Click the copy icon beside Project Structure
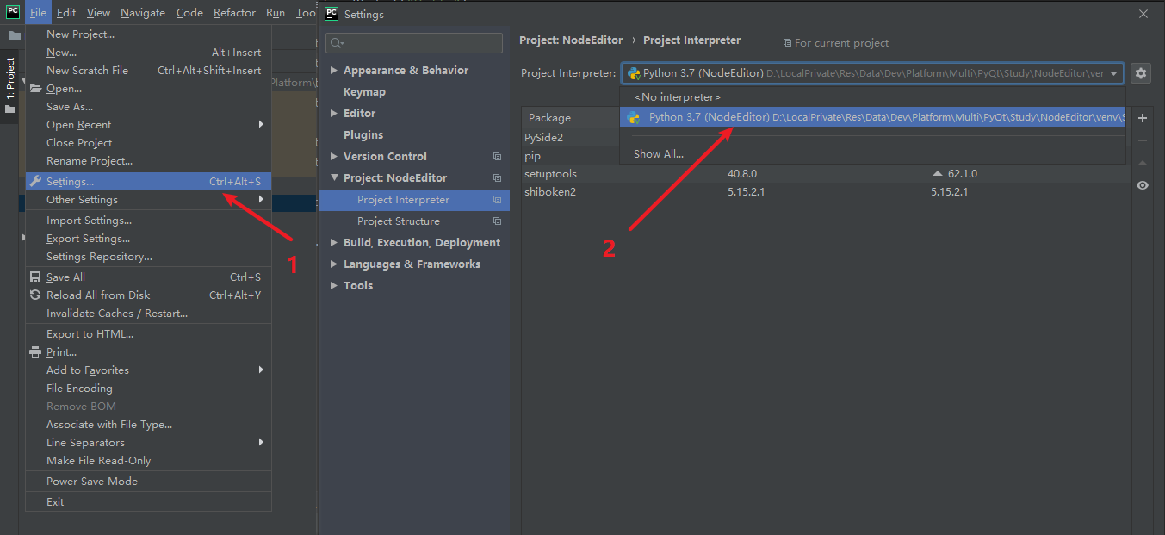This screenshot has height=535, width=1165. coord(497,221)
